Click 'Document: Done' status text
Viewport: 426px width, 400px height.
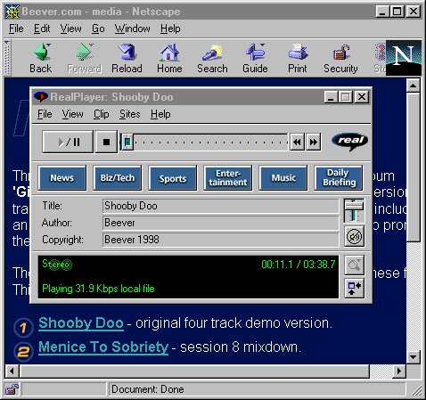pos(148,389)
